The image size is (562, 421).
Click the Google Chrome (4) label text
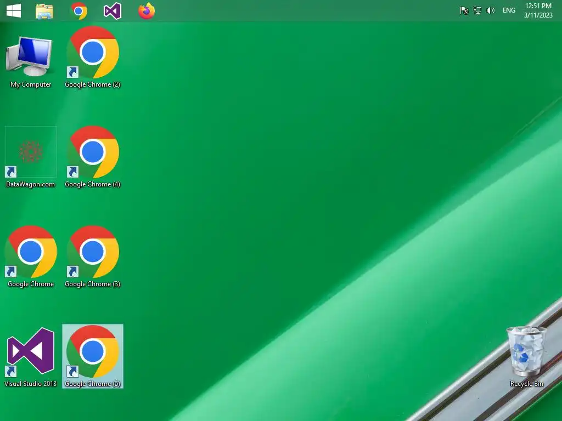pos(92,184)
